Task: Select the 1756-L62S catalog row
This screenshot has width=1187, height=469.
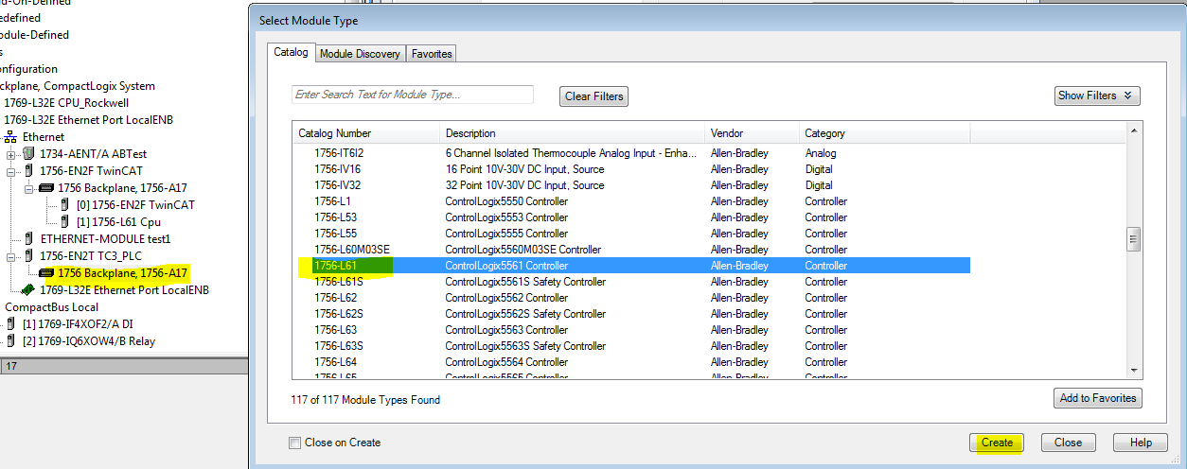Action: click(632, 314)
